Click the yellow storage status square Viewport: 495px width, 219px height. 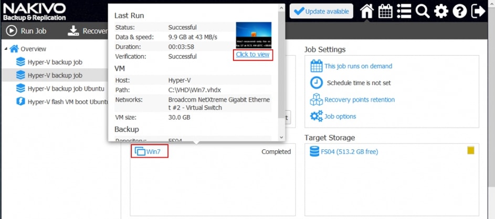tap(471, 150)
